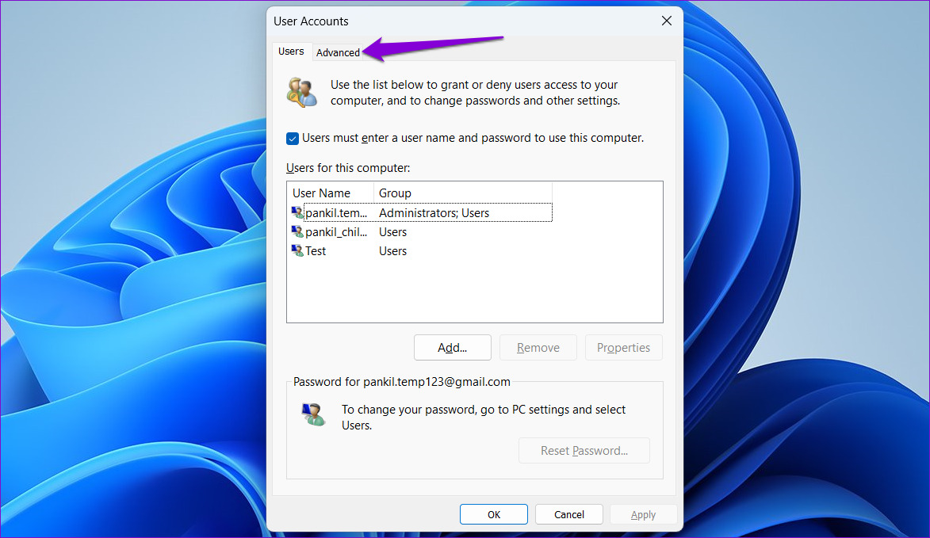Viewport: 930px width, 538px height.
Task: Click the Reset Password... button
Action: pos(584,451)
